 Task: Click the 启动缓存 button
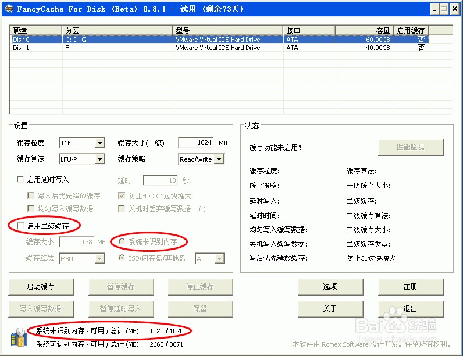click(x=41, y=287)
